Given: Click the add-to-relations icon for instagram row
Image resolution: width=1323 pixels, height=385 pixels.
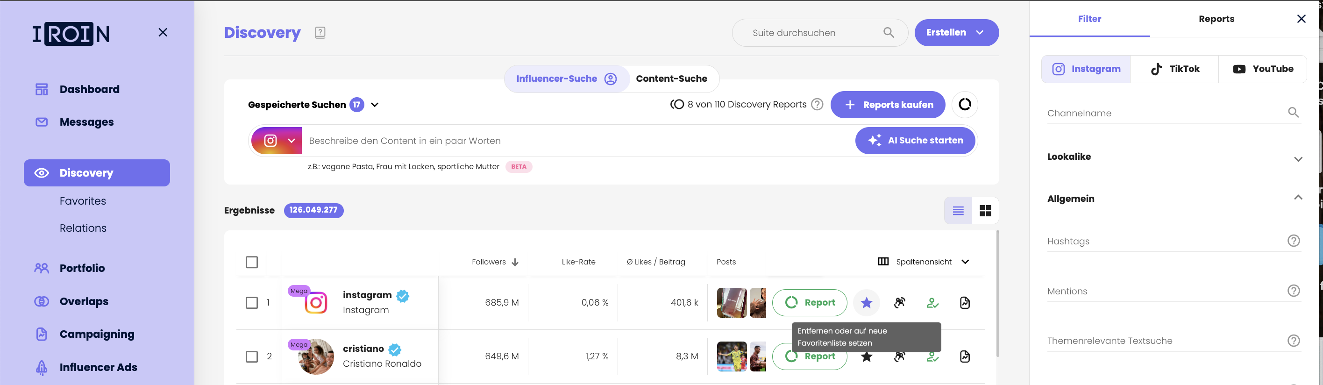Looking at the screenshot, I should pyautogui.click(x=932, y=303).
